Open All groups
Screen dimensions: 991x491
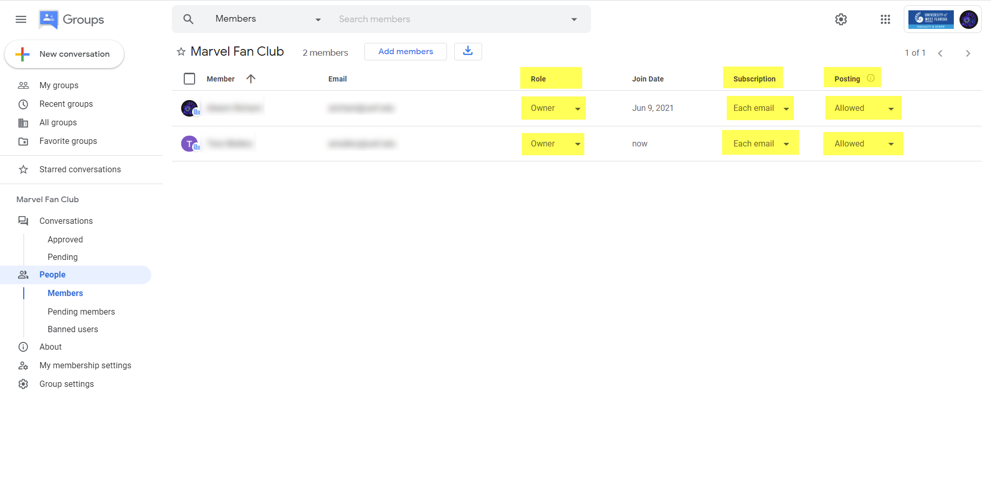pos(58,123)
